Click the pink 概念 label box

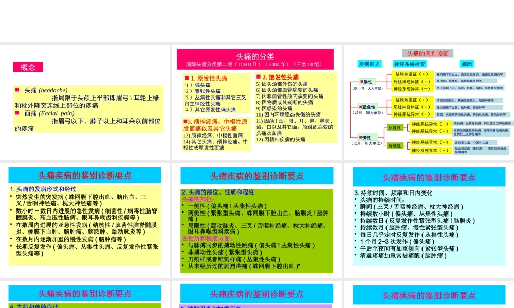tap(28, 67)
